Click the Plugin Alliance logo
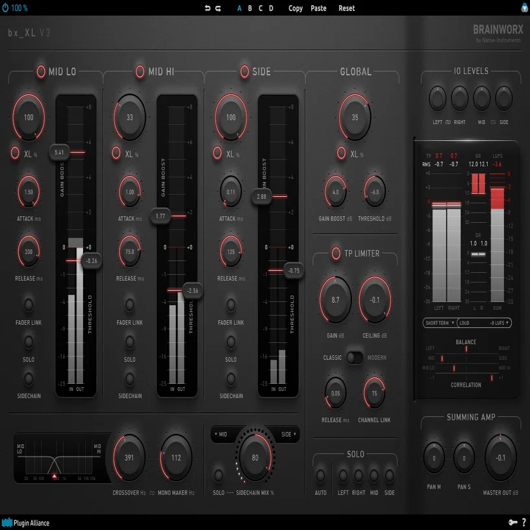The height and width of the screenshot is (530, 530). pos(25,523)
